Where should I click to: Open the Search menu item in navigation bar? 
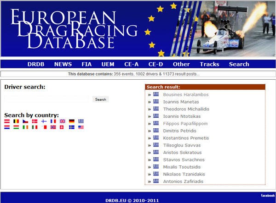click(x=239, y=64)
